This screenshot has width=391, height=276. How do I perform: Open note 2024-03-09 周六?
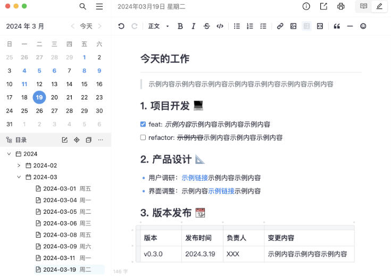63,246
